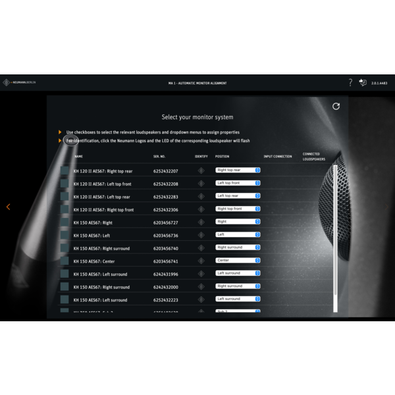
Task: Click the MA 1 - Automatic Monitor Alignment title
Action: pyautogui.click(x=197, y=83)
